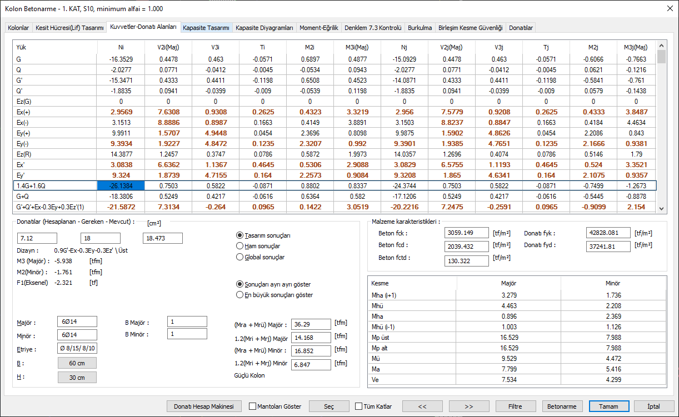Select the Ham sonuçlar radio option

click(x=240, y=246)
